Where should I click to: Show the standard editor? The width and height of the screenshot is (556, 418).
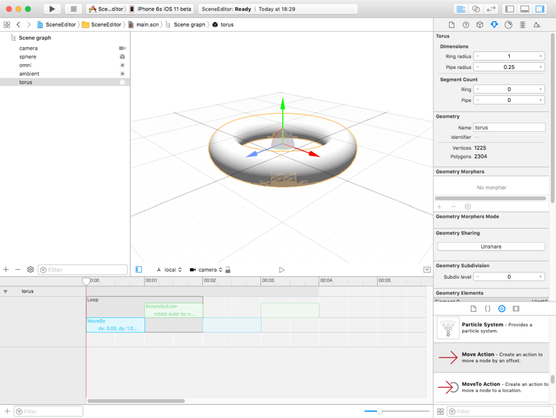460,9
